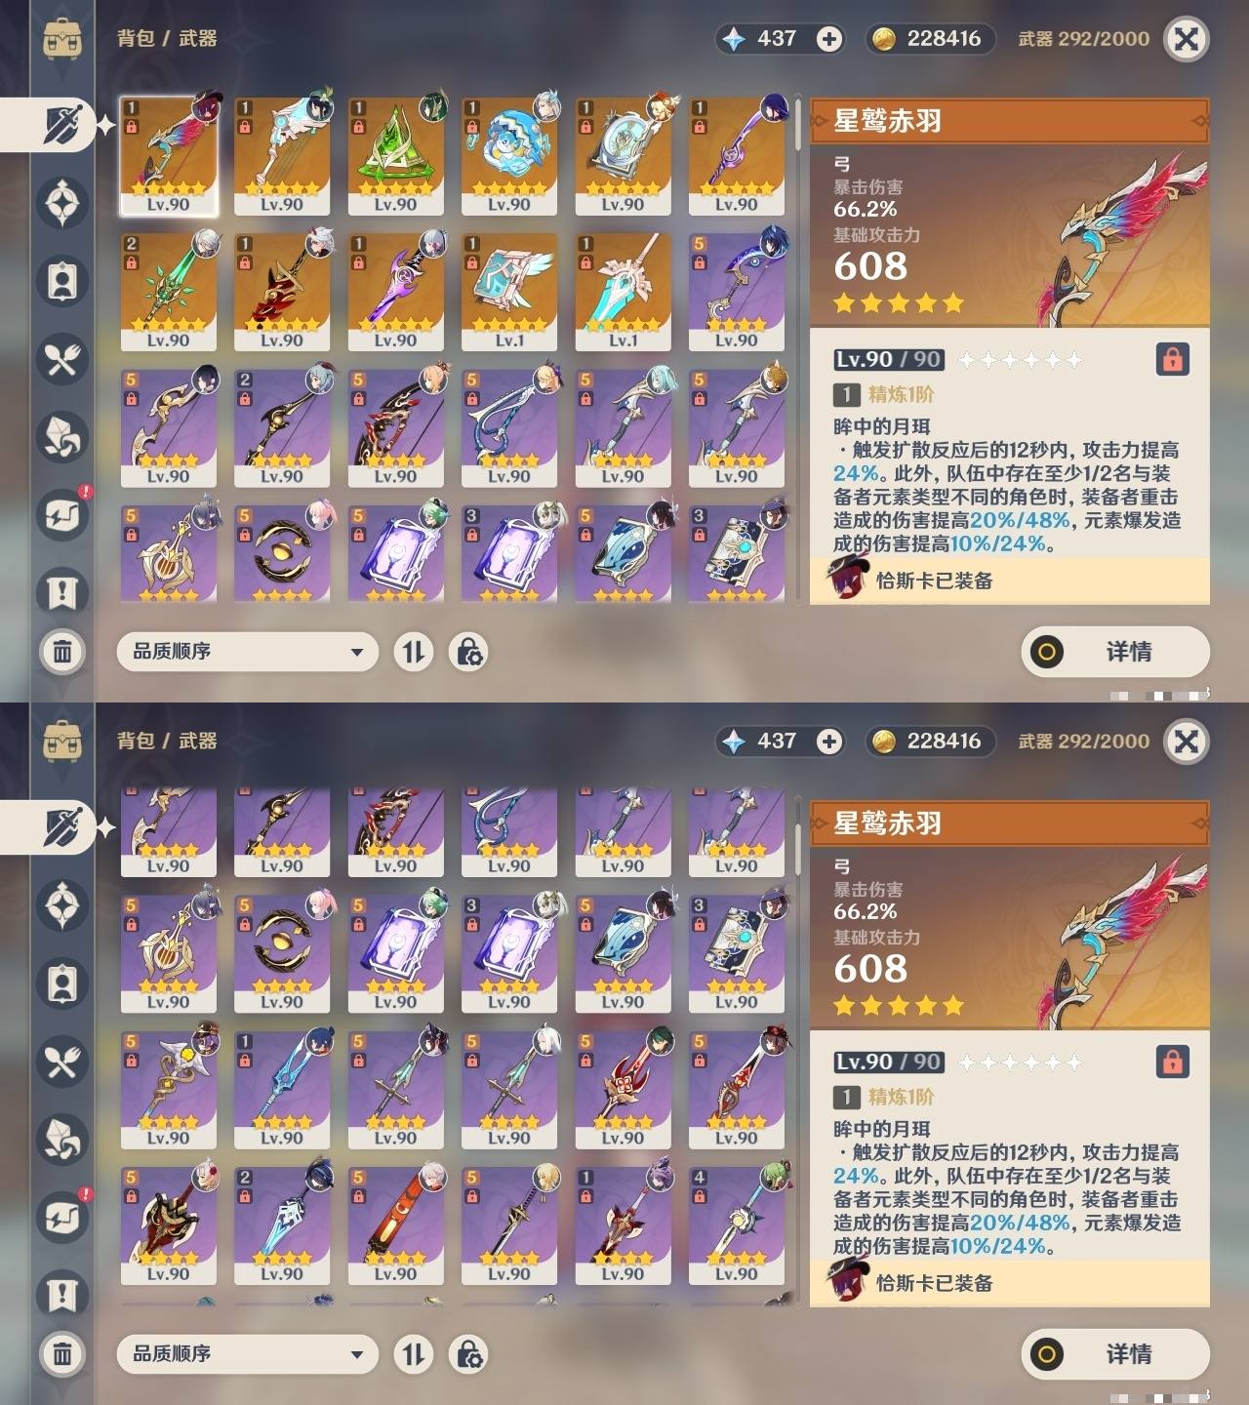
Task: Open the materials tab in bottom sidebar
Action: (62, 1139)
